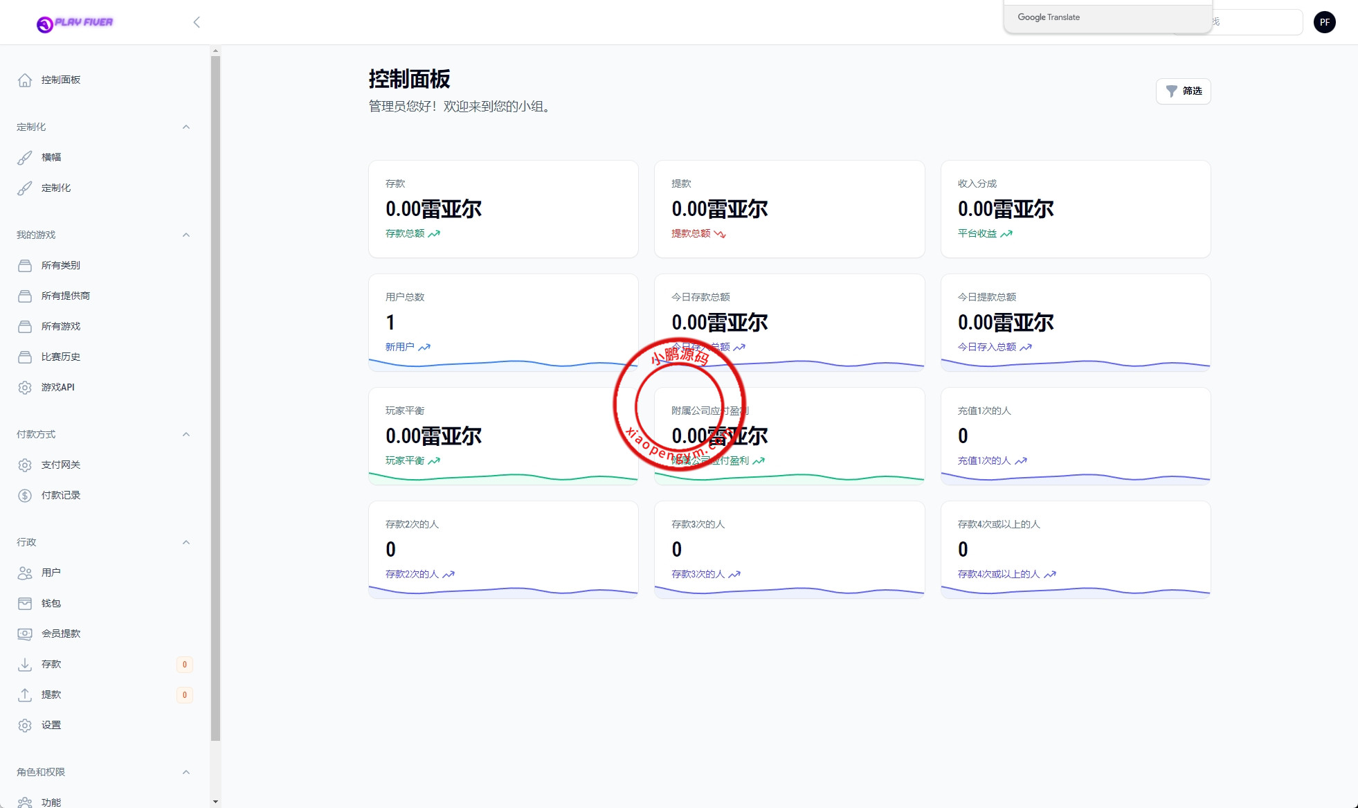The image size is (1358, 808).
Task: Click the 今日存入总额 link in 今日提款总额 card
Action: point(987,348)
